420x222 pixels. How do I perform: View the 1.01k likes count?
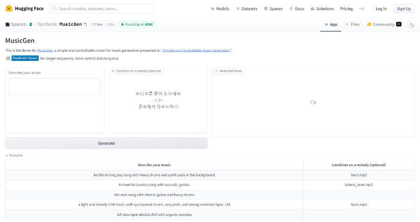110,24
